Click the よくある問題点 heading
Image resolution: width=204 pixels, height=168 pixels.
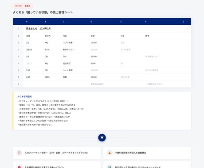(24, 96)
